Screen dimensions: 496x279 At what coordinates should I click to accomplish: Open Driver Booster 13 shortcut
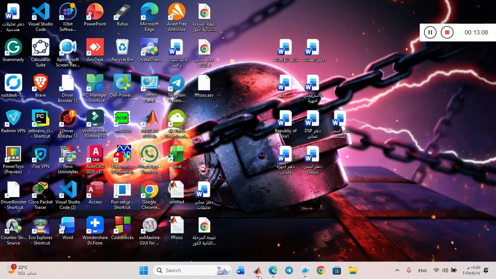68,125
